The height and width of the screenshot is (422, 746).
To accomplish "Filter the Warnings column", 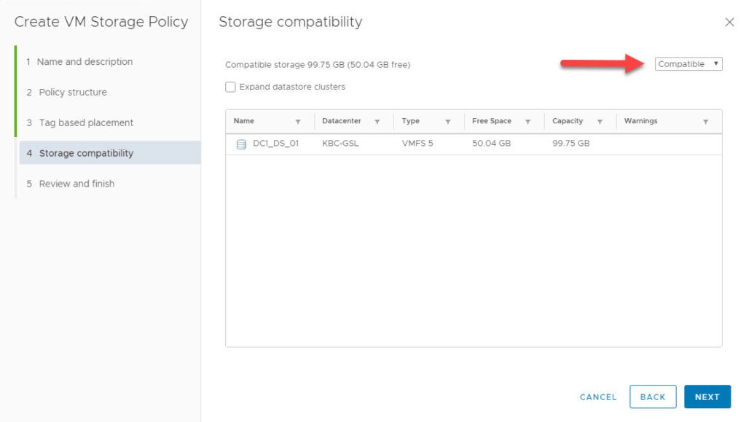I will [x=704, y=121].
